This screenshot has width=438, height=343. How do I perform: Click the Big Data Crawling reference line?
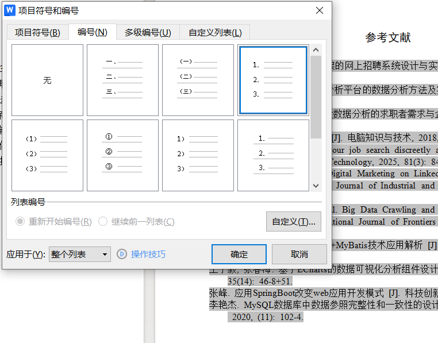click(385, 210)
